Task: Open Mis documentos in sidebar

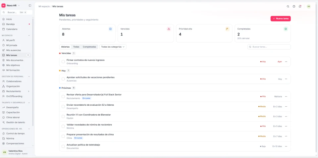Action: pyautogui.click(x=16, y=60)
